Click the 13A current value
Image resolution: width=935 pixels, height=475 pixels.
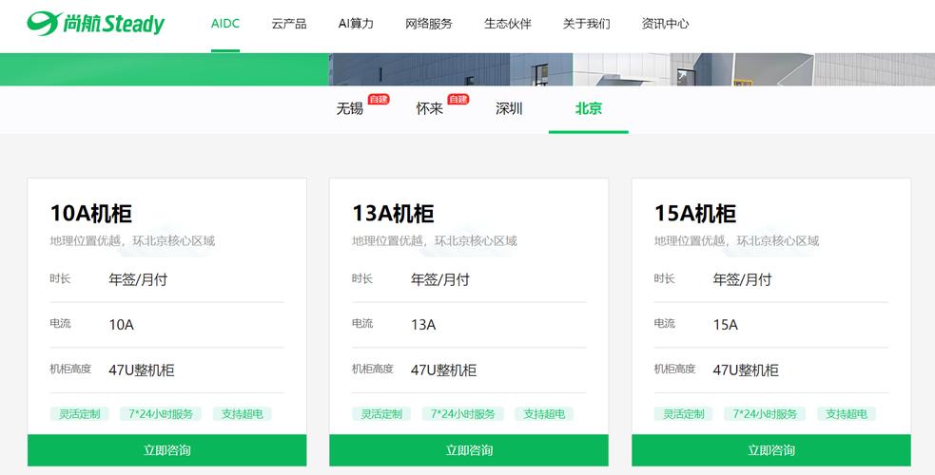tap(423, 325)
